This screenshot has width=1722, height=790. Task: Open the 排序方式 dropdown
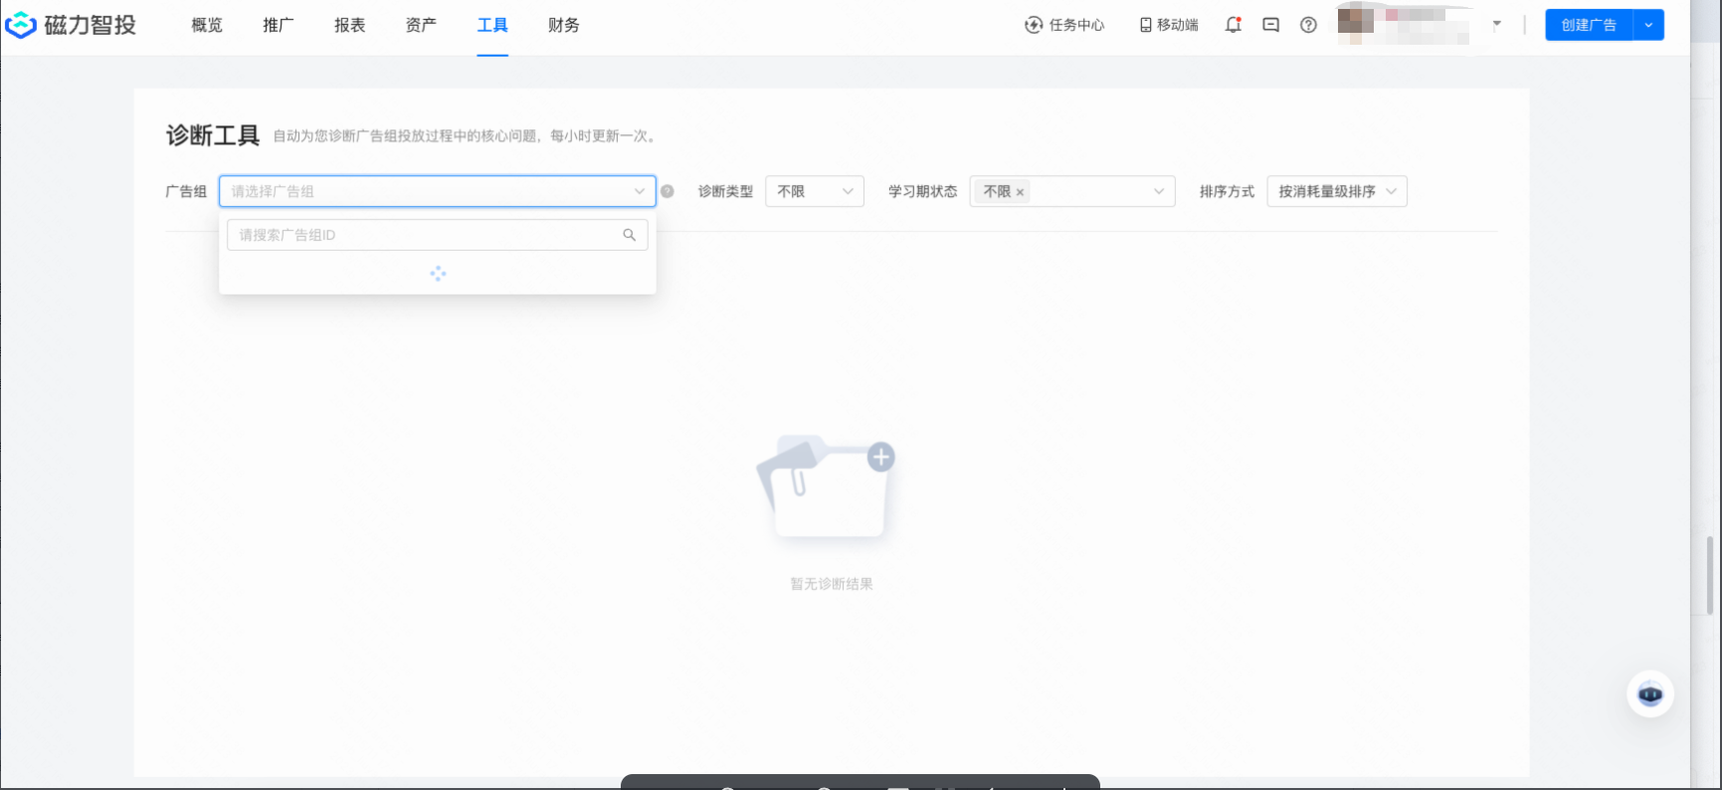click(1337, 191)
